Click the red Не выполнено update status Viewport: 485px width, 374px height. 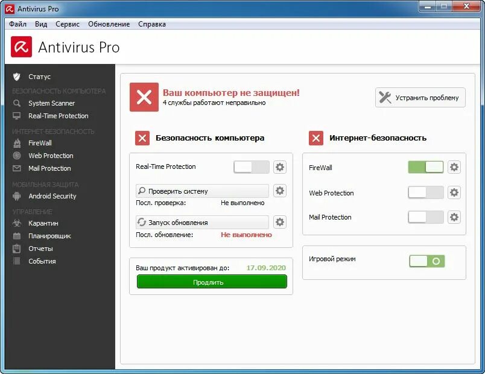pos(246,235)
